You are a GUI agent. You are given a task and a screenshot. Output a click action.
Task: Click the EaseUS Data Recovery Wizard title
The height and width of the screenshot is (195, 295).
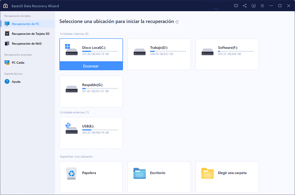tap(35, 6)
